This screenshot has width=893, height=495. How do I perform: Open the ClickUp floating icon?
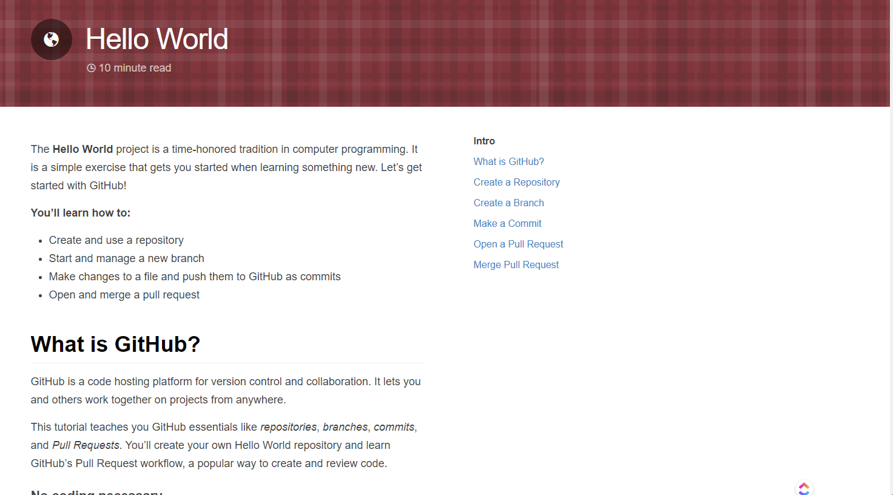[x=804, y=488]
